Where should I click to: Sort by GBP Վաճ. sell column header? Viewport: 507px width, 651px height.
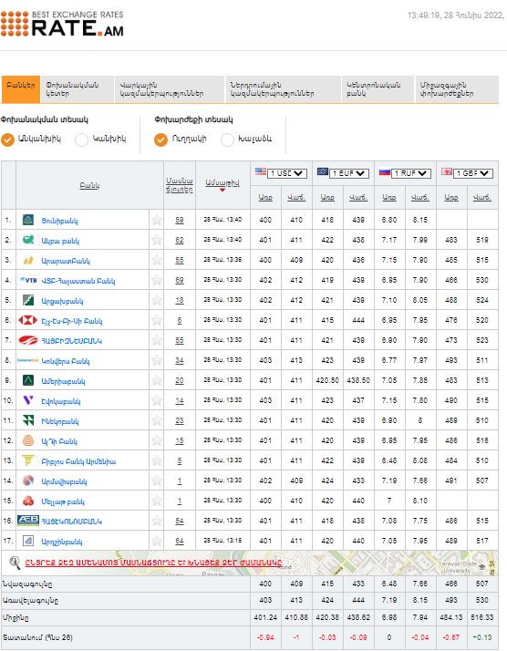tap(482, 198)
